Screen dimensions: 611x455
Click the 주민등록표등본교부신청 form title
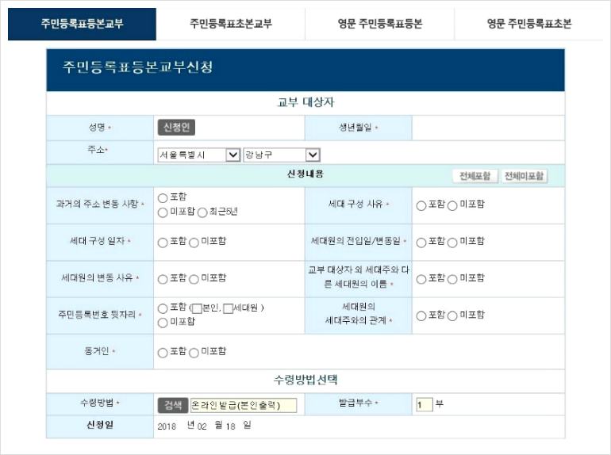tap(138, 67)
